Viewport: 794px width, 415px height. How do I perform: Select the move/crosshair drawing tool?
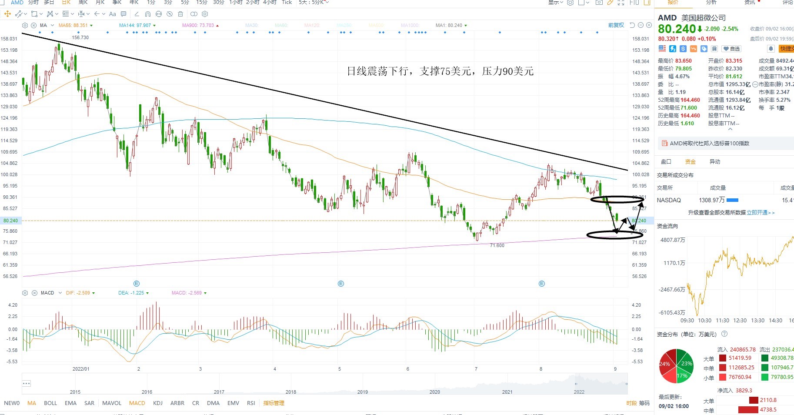pos(7,14)
